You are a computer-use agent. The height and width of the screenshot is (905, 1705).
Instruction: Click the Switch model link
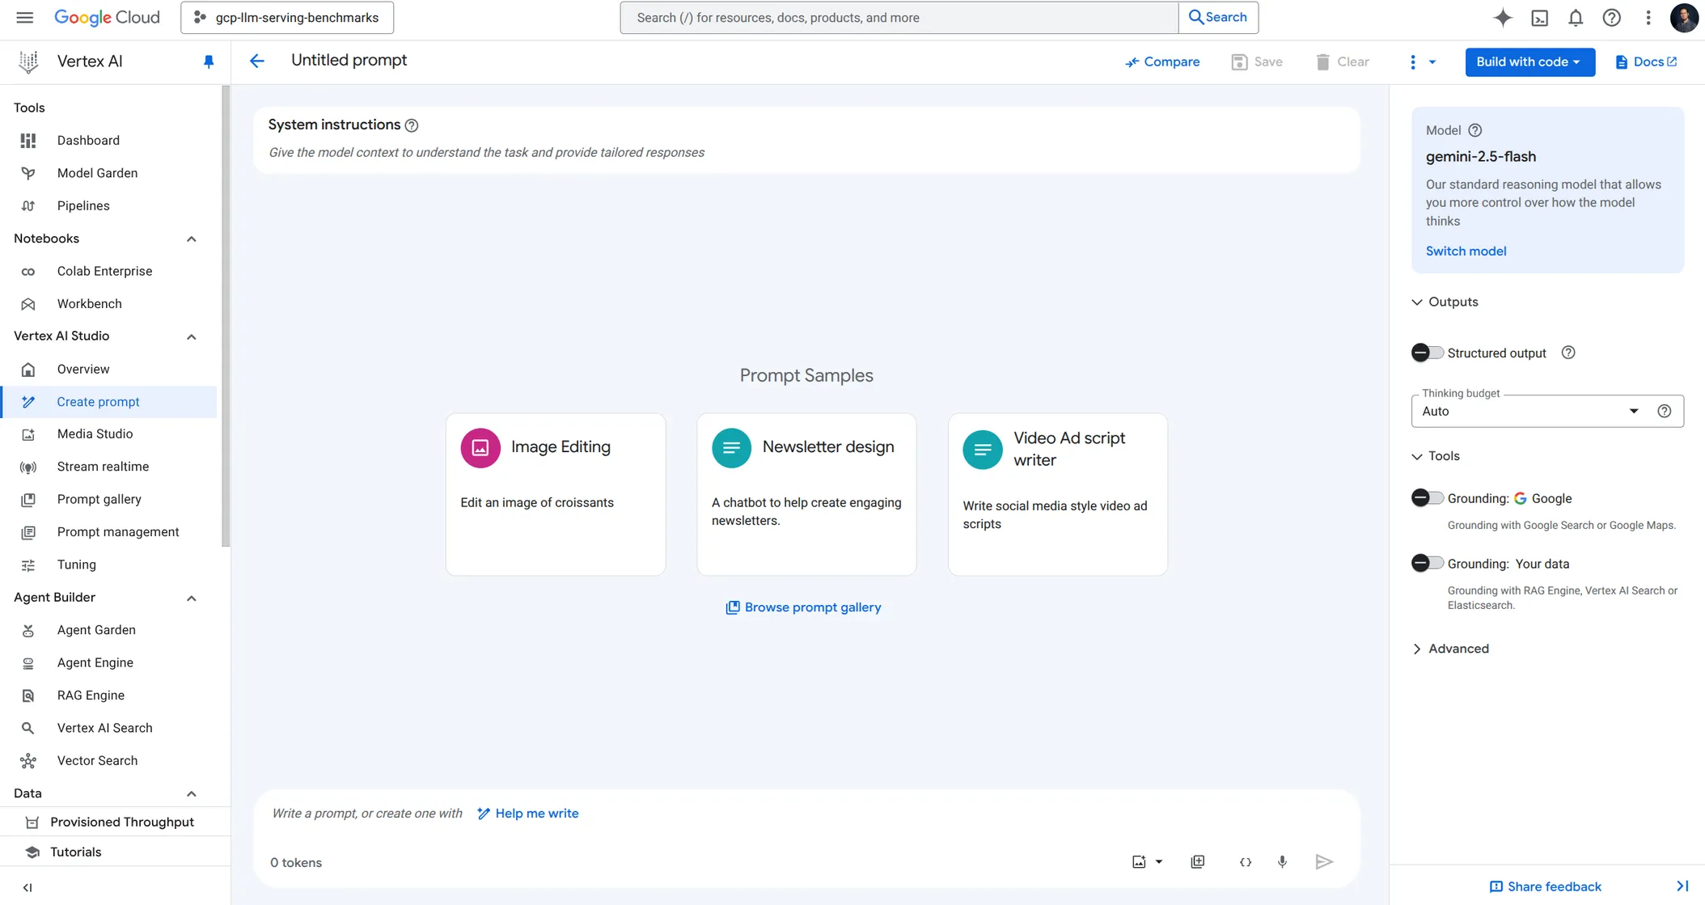[1466, 251]
